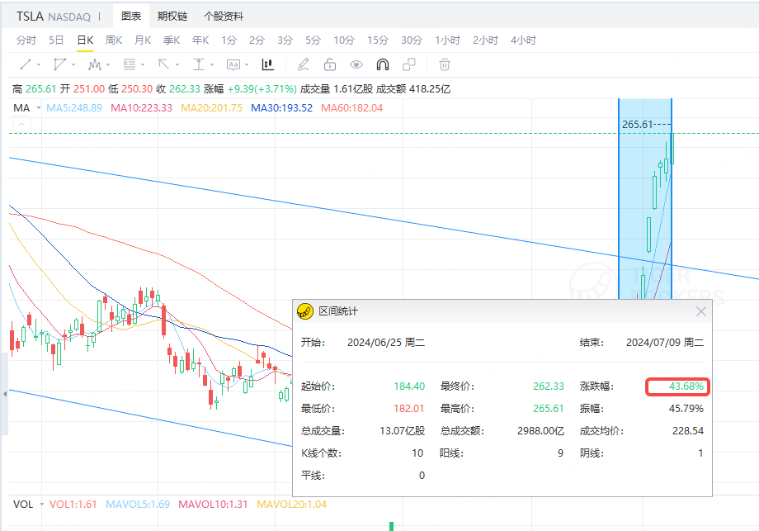Switch to 季K quarterly chart
Image resolution: width=759 pixels, height=531 pixels.
[172, 40]
